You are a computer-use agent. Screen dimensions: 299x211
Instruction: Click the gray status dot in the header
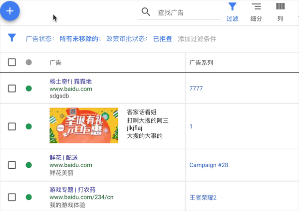click(x=29, y=62)
